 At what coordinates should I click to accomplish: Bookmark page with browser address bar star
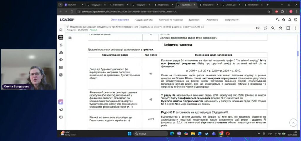(x=269, y=11)
